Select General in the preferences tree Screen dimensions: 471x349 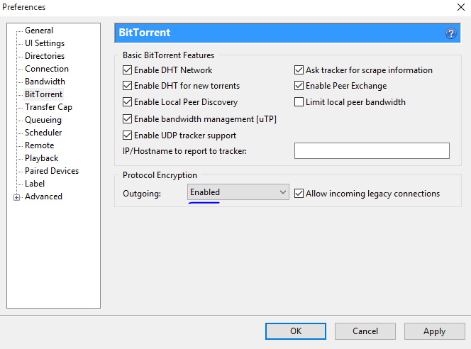pos(39,31)
